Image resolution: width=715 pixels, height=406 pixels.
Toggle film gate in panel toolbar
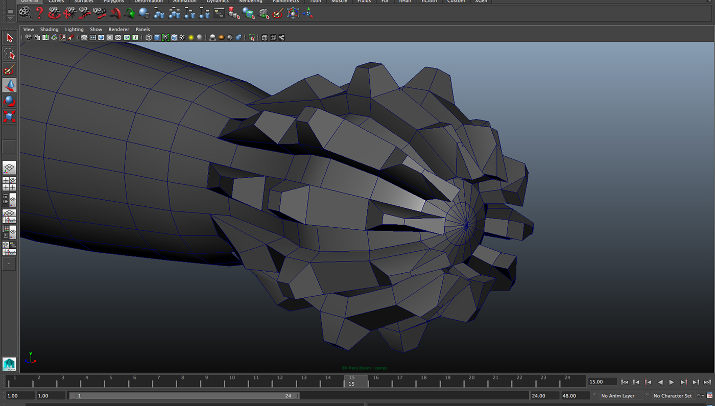coord(93,37)
